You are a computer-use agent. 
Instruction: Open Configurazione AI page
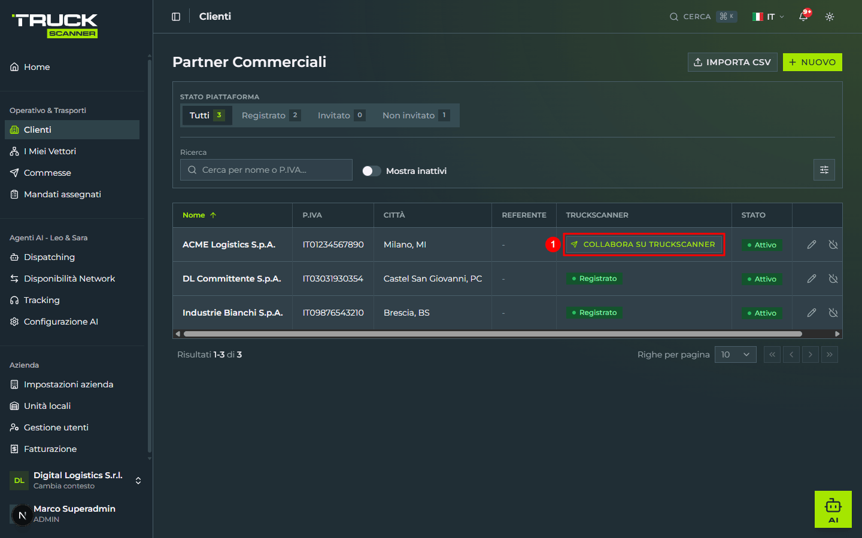pyautogui.click(x=72, y=322)
